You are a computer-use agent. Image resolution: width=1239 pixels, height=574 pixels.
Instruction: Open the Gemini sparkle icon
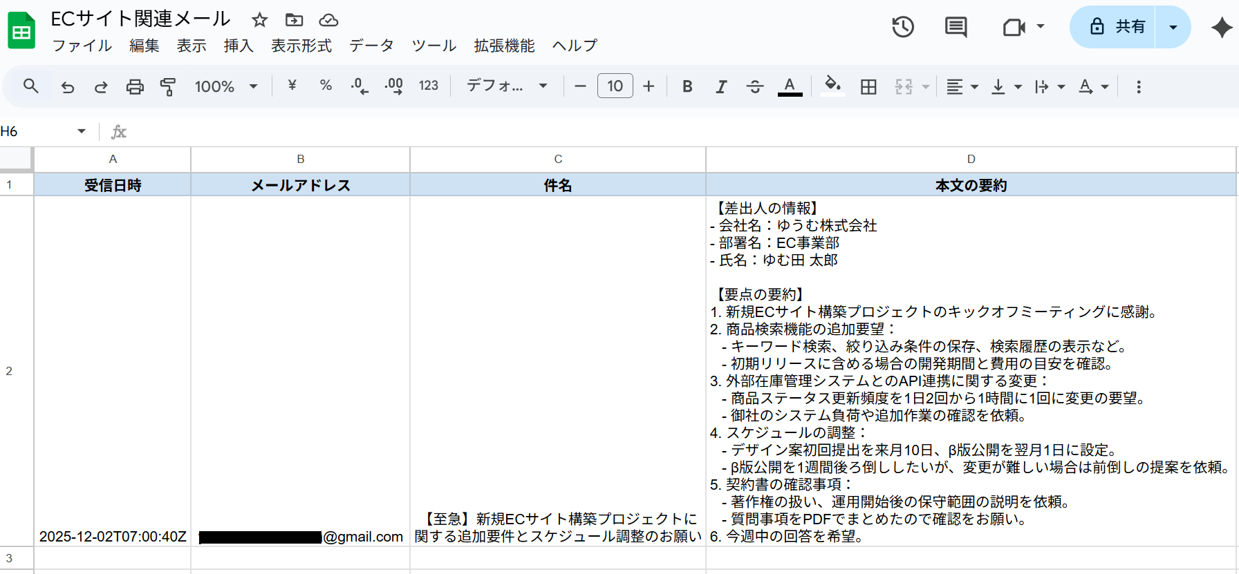click(x=1222, y=27)
